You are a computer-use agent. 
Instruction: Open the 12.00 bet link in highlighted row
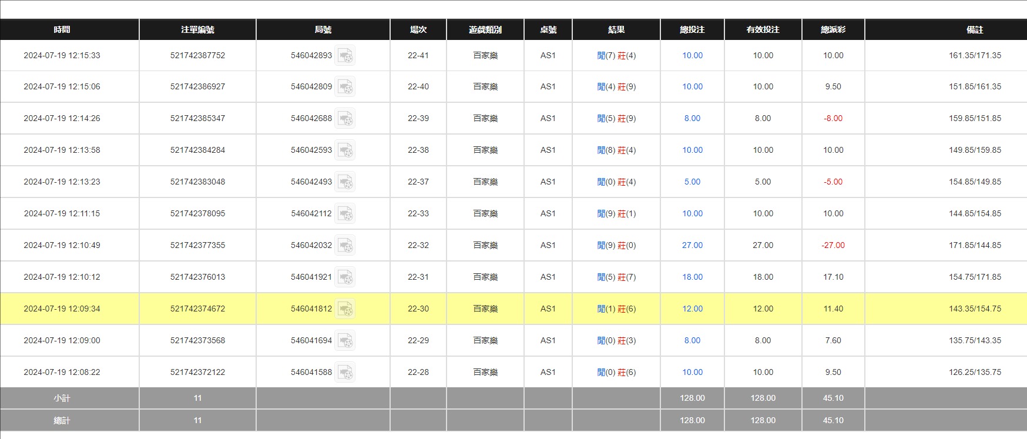[692, 309]
